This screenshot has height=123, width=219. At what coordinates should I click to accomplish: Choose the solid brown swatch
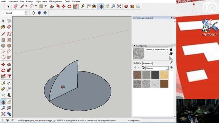tap(164, 84)
